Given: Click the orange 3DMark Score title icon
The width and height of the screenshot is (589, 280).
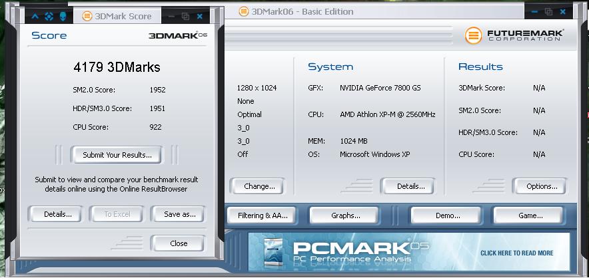Looking at the screenshot, I should 87,16.
